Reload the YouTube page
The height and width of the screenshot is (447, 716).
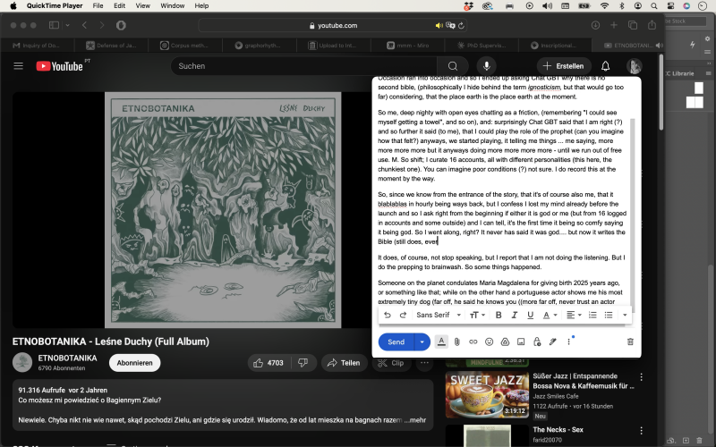click(x=461, y=26)
